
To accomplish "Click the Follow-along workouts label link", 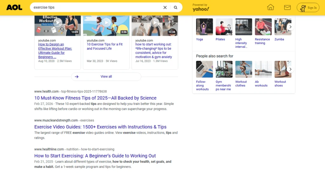I will coord(202,86).
